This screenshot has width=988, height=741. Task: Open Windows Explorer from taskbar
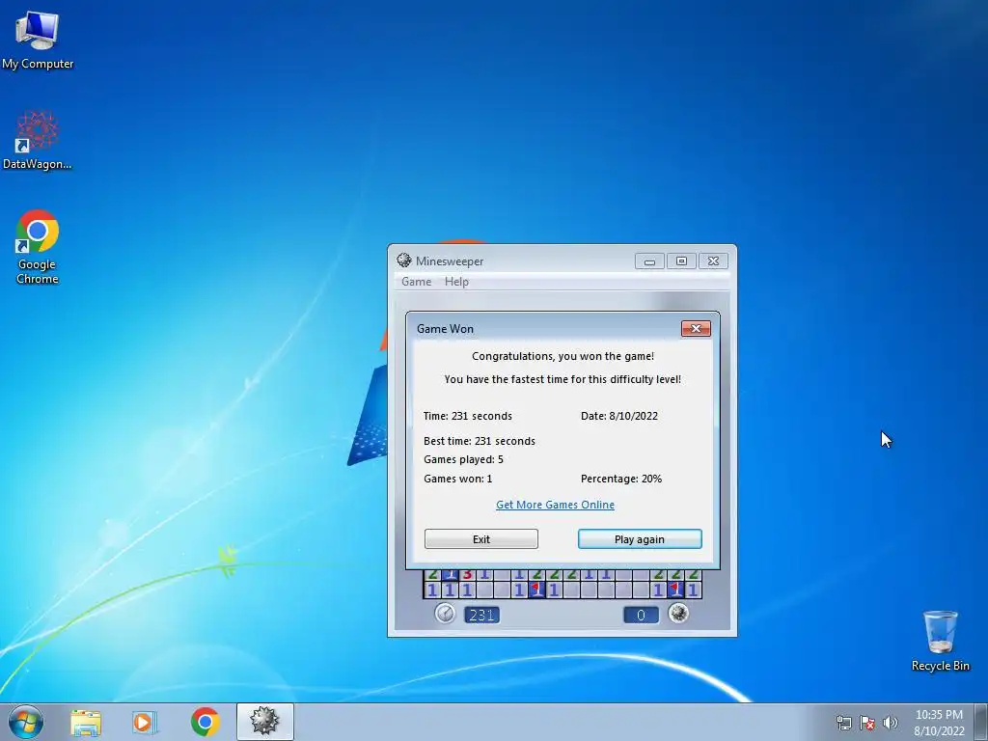pyautogui.click(x=86, y=722)
